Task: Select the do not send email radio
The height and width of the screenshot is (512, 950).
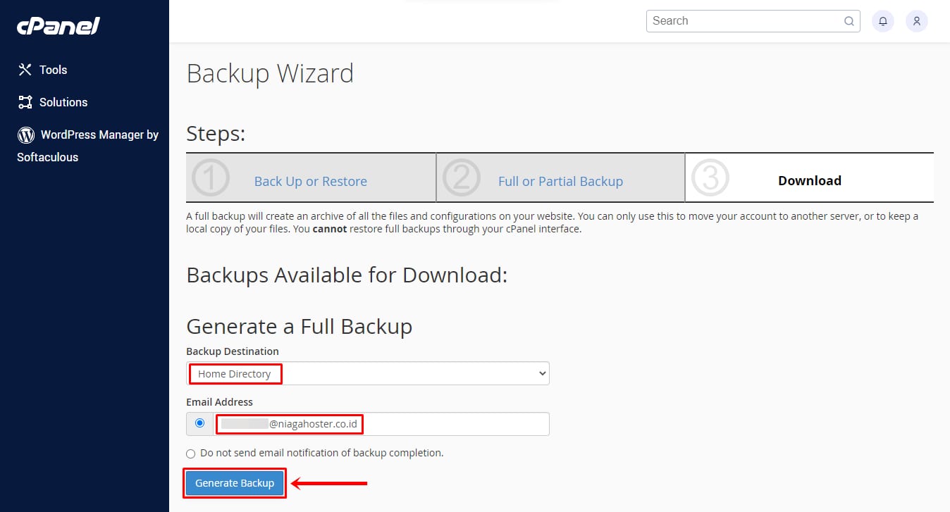Action: pyautogui.click(x=191, y=454)
